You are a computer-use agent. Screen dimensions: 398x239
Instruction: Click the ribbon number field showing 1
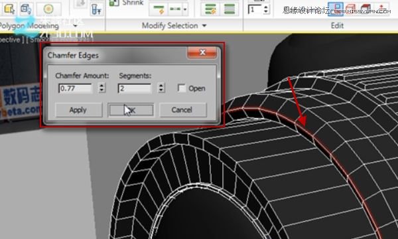point(255,10)
